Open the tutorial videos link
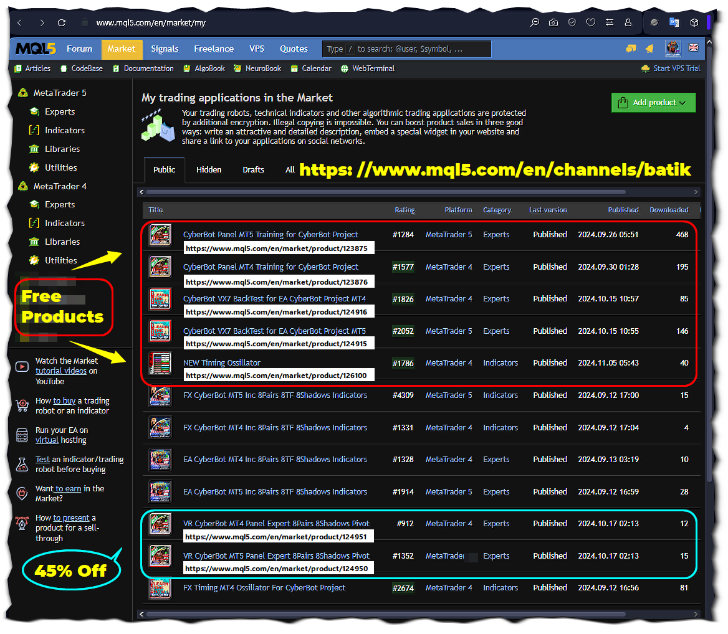728x634 pixels. 61,370
